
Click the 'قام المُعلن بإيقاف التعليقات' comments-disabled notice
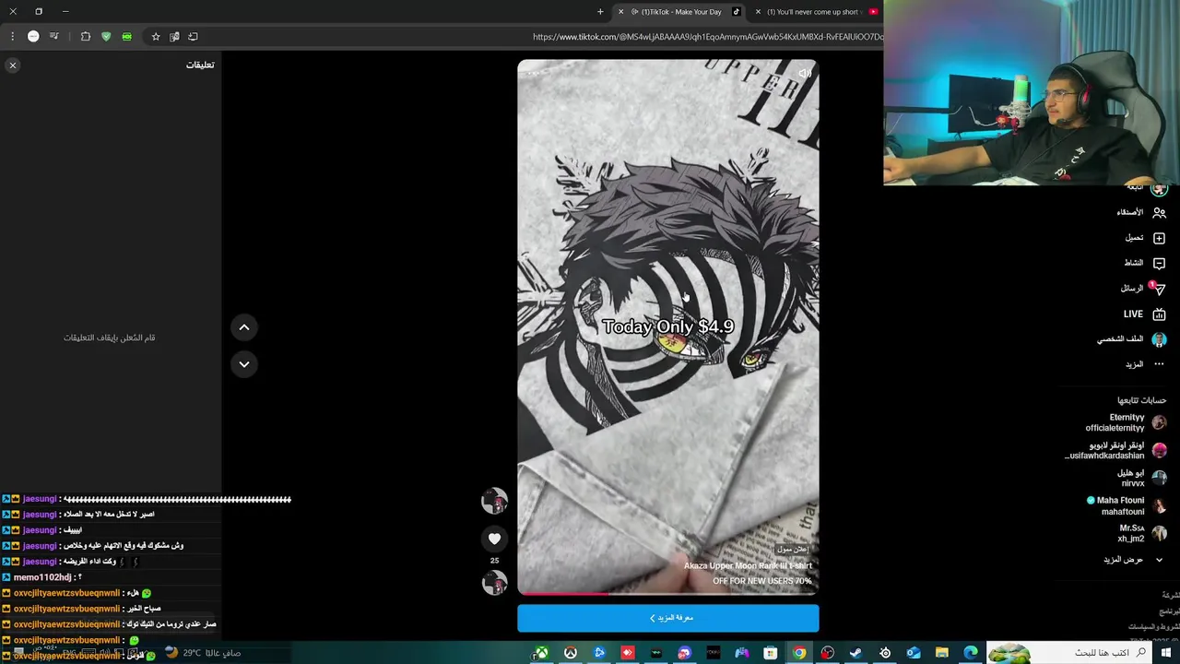109,338
